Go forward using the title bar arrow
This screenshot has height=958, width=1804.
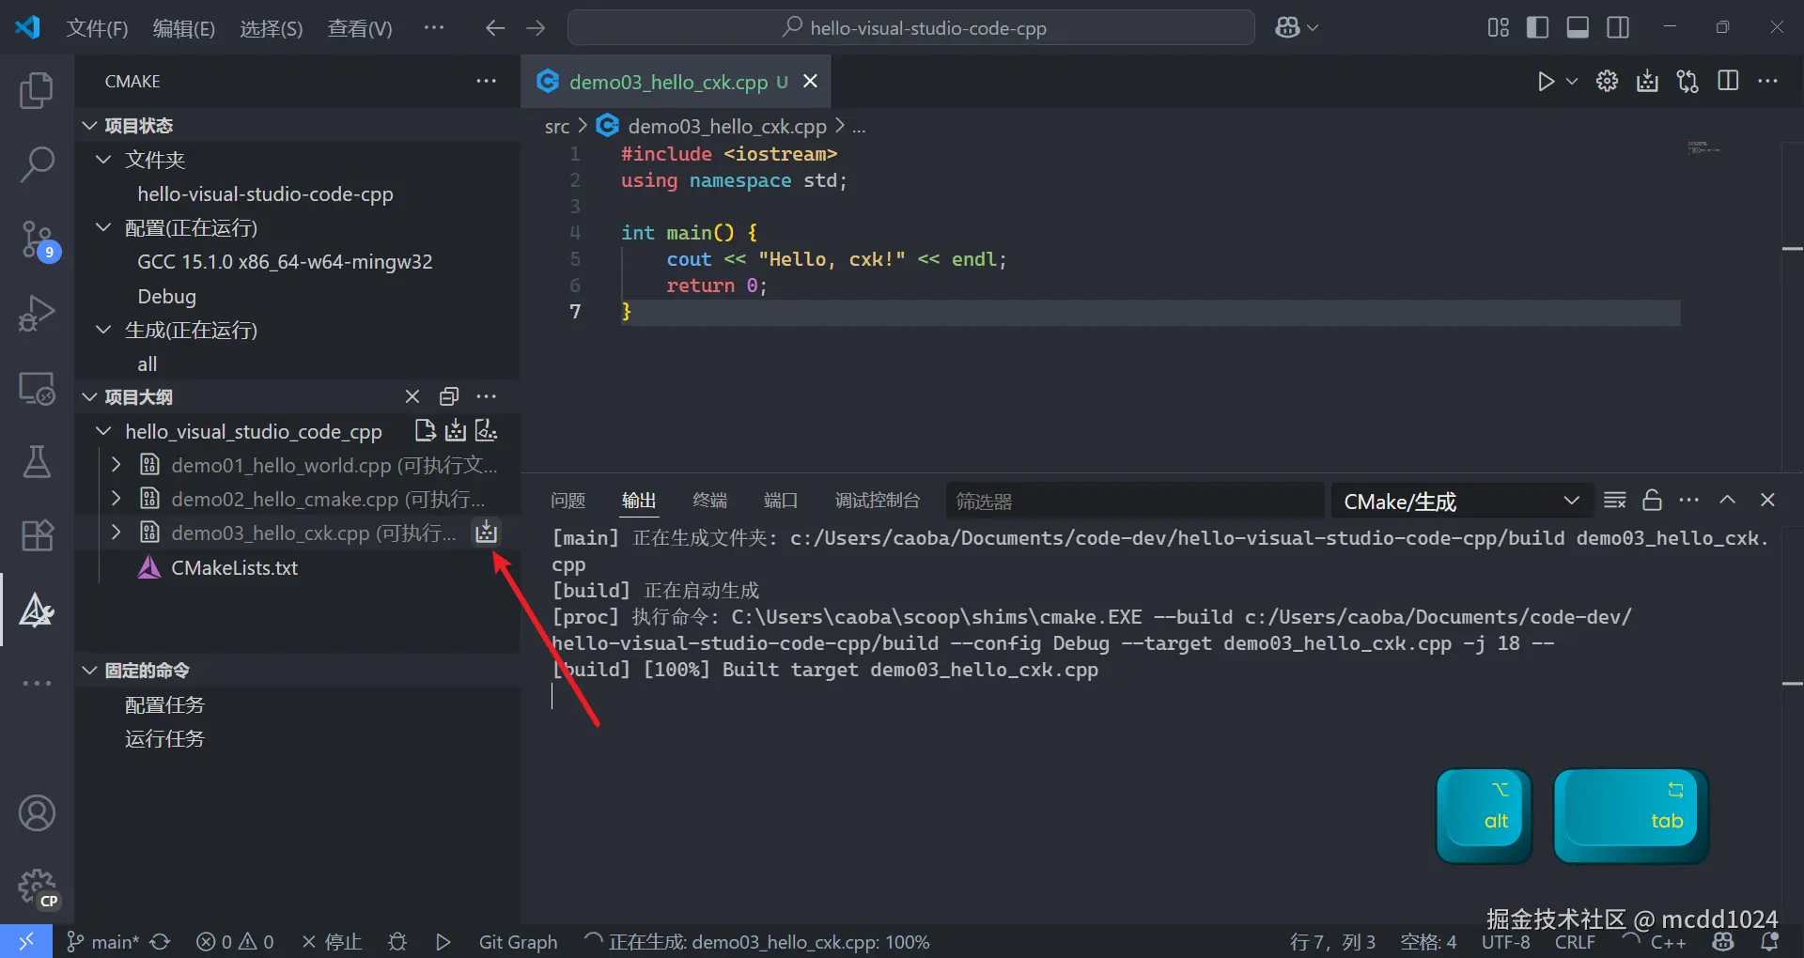[x=536, y=28]
